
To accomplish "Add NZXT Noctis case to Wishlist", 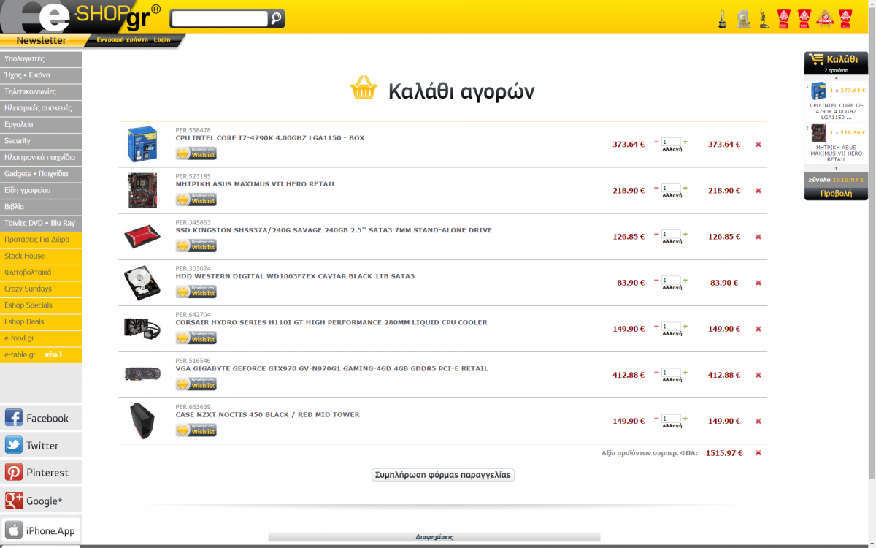I will pyautogui.click(x=196, y=430).
